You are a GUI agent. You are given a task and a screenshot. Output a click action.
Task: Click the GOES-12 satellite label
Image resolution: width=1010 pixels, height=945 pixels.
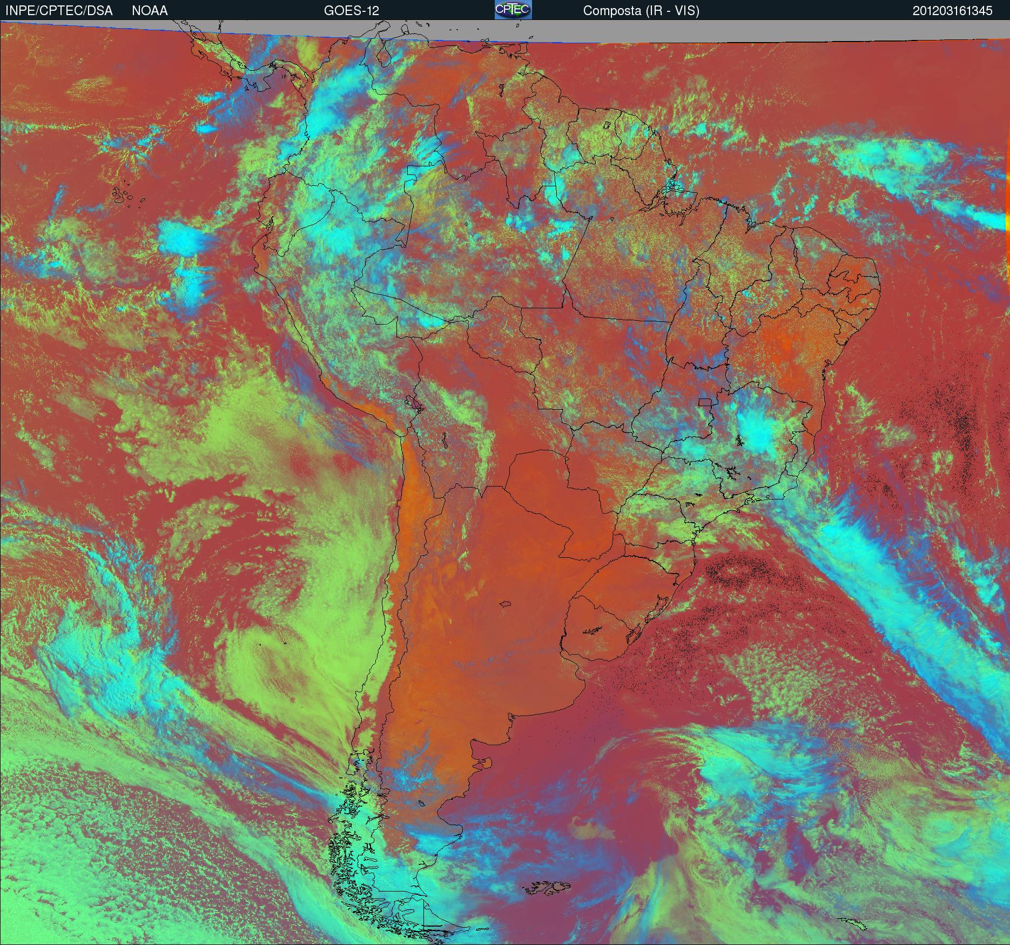(351, 11)
